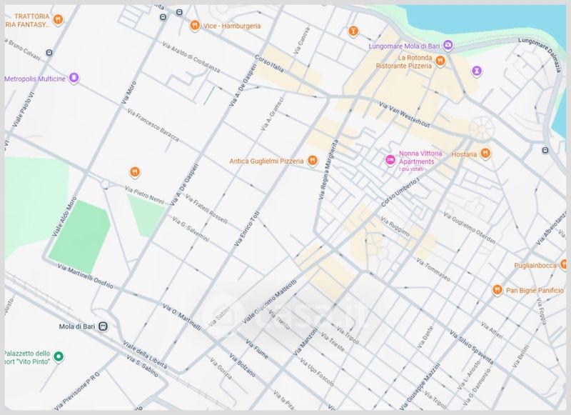Click the restaurant marker above Via Pietro Nenni

point(134,171)
